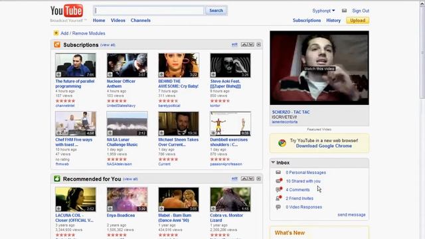Add 'LACUNA COIL' video to queue icon
Image resolution: width=425 pixels, height=239 pixels.
[58, 208]
